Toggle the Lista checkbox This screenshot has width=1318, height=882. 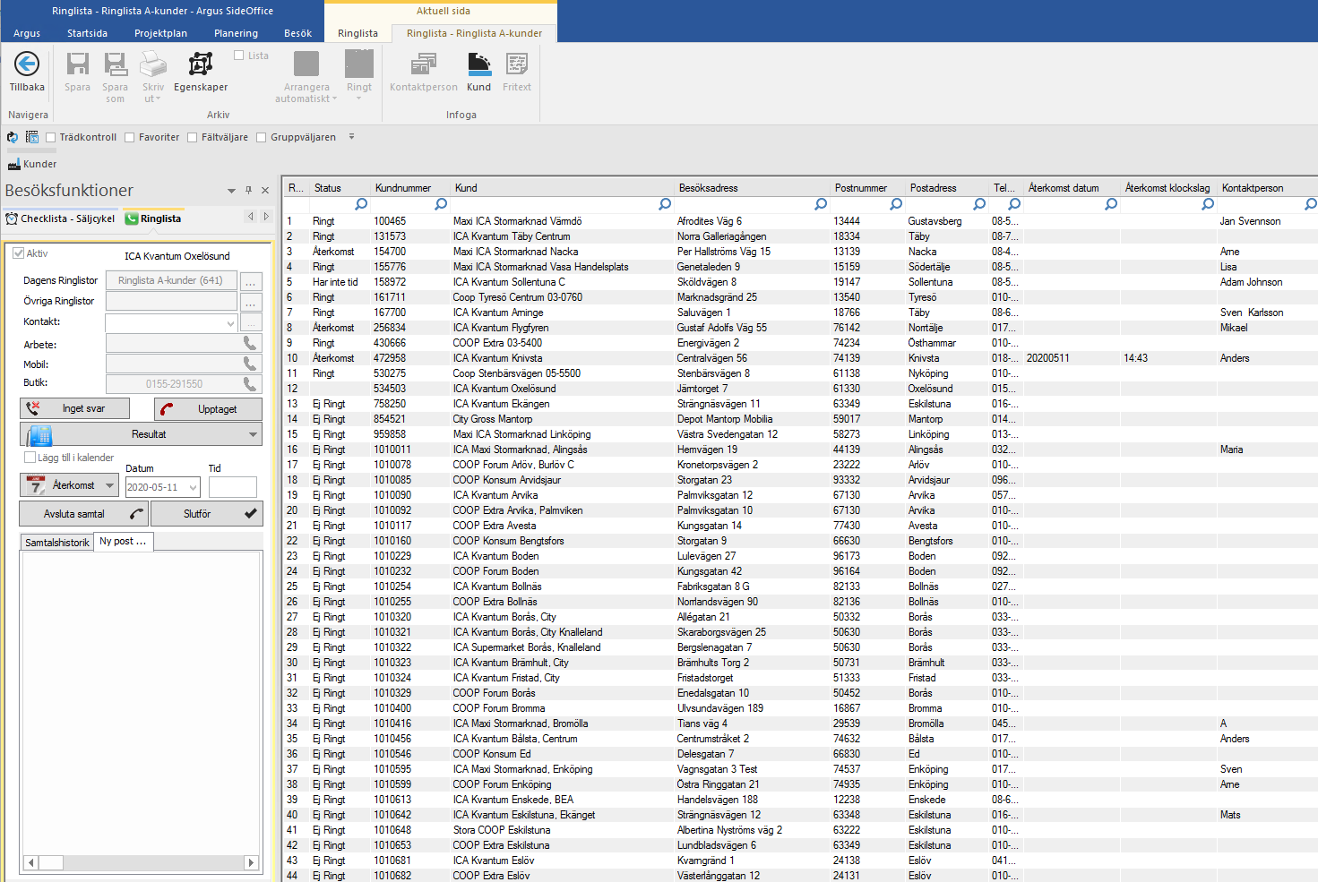click(239, 56)
